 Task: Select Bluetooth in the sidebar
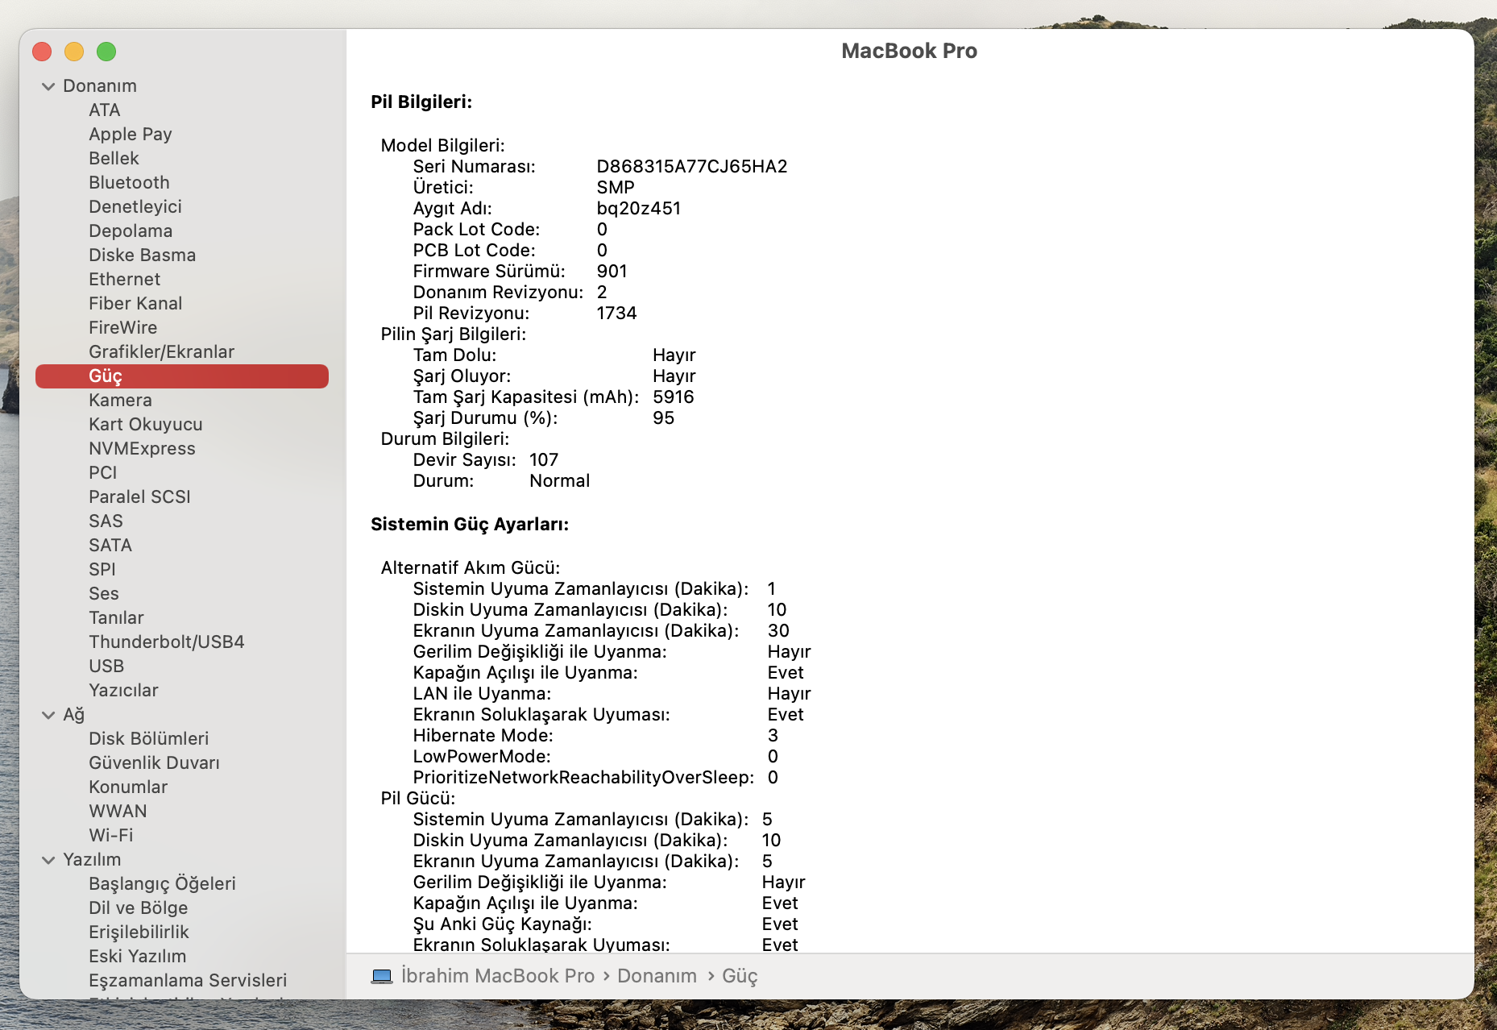(129, 183)
